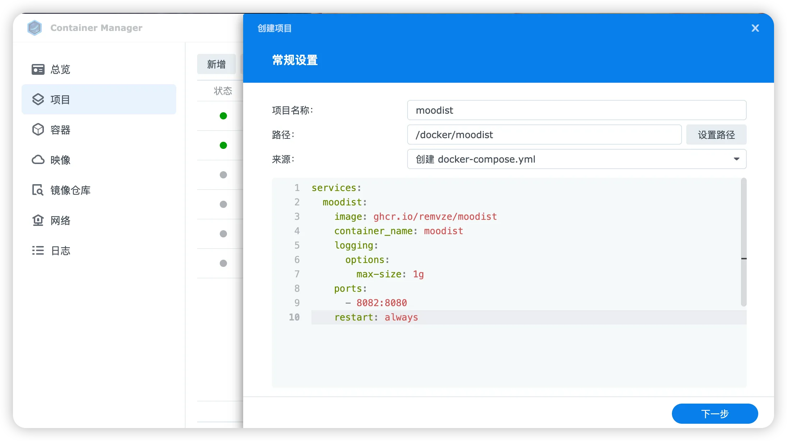Click 下一步 to continue
This screenshot has width=787, height=441.
715,414
